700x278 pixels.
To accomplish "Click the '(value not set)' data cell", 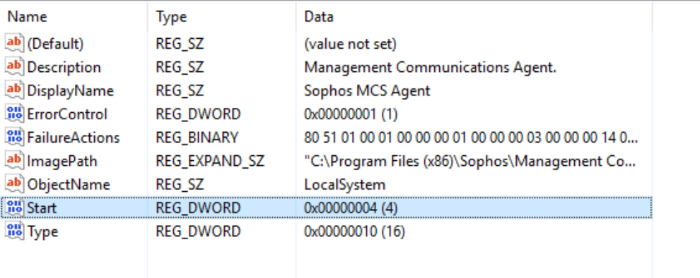I will pos(351,44).
